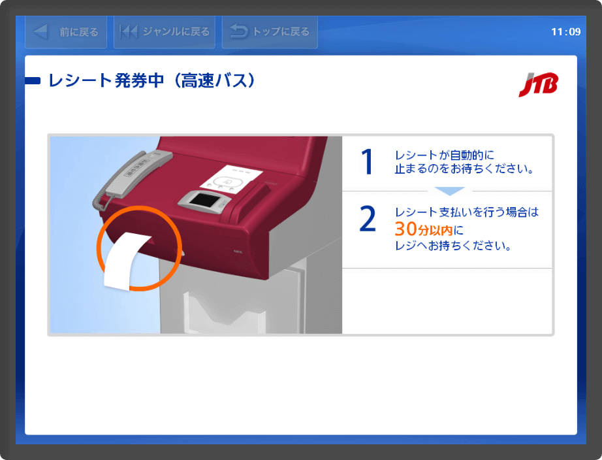Click the トップに戻る button
Viewport: 602px width, 460px height.
click(x=270, y=32)
